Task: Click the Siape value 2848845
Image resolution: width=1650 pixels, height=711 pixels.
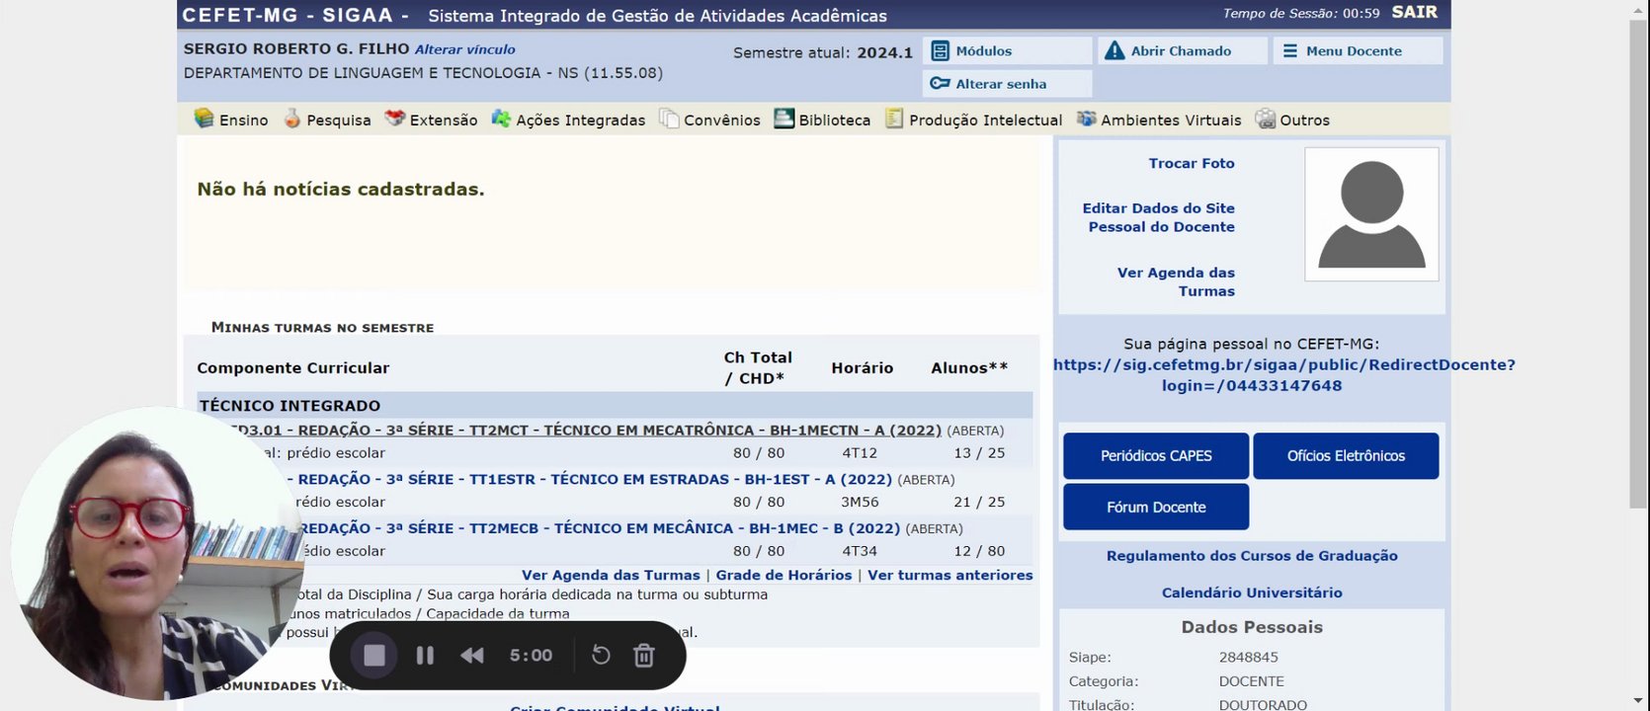Action: pyautogui.click(x=1249, y=657)
